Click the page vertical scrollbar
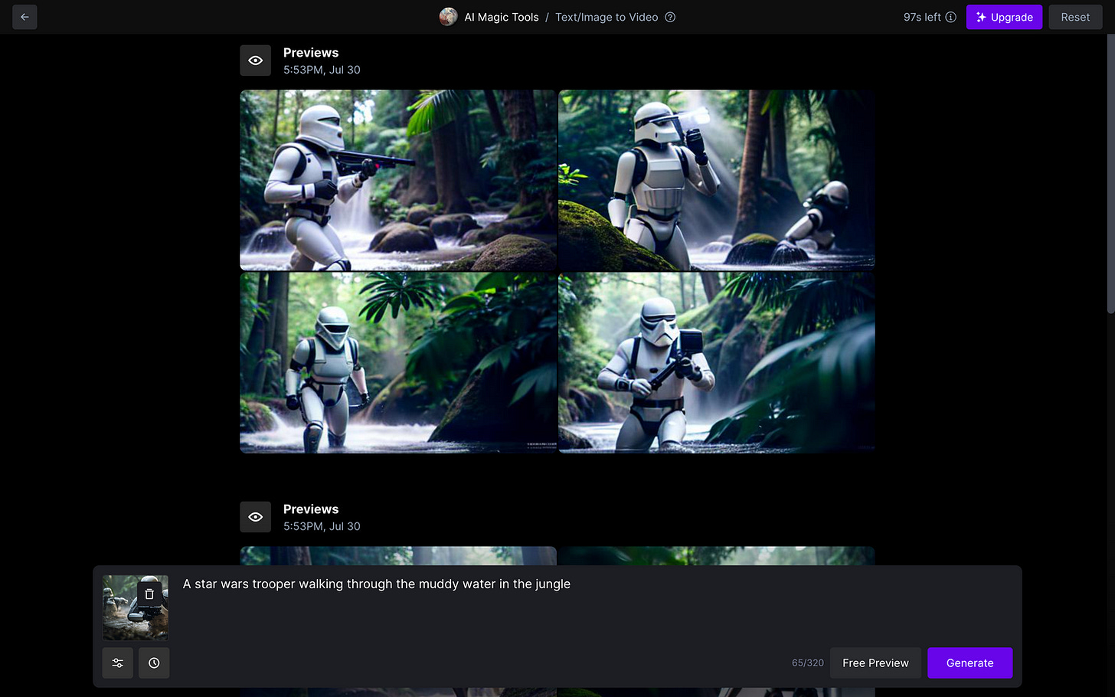 (x=1110, y=175)
